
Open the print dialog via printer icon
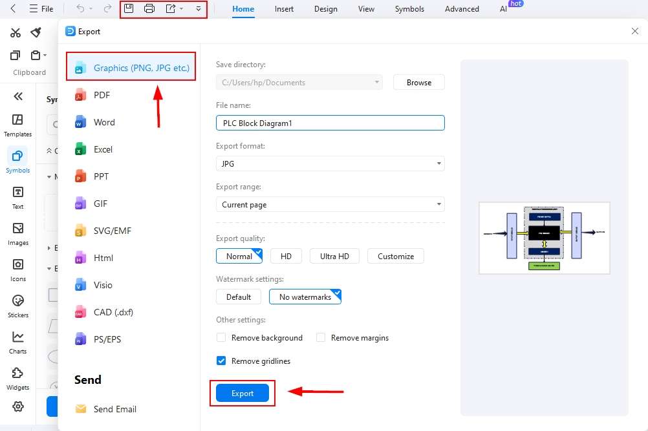click(x=149, y=8)
